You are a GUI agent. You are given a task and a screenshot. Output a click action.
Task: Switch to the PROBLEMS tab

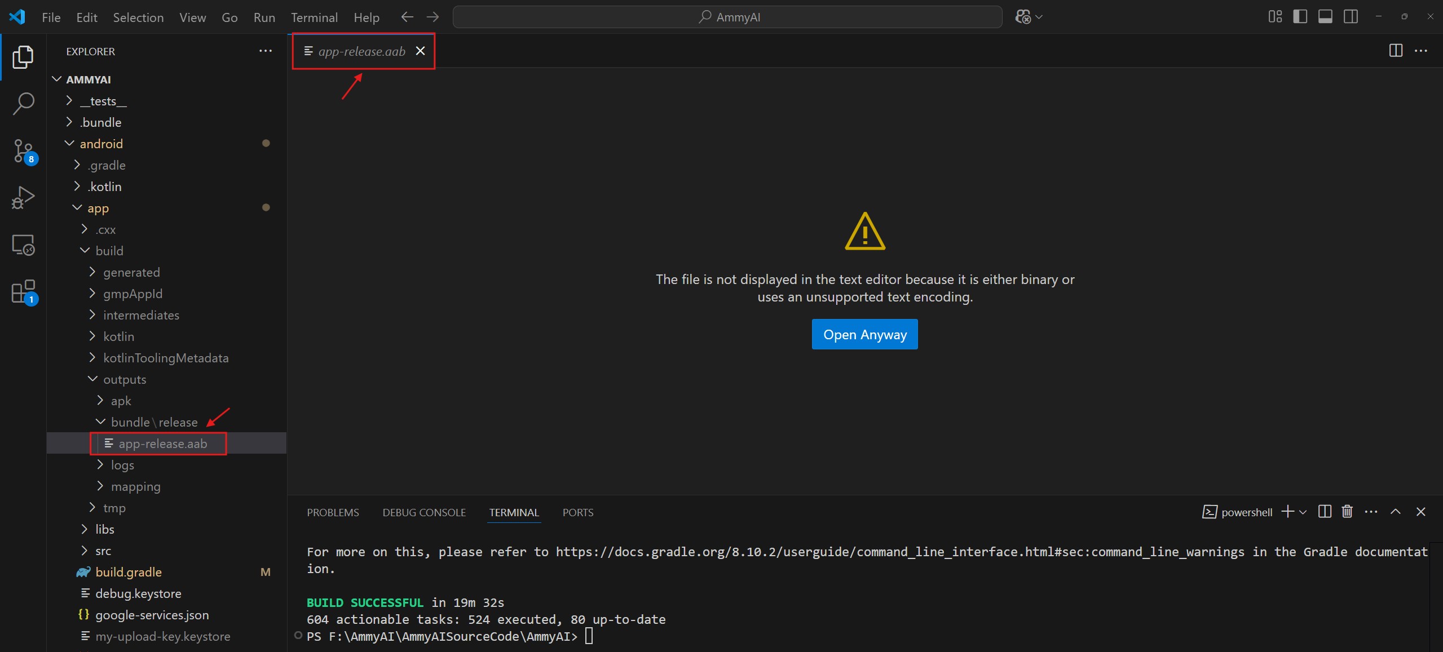333,512
